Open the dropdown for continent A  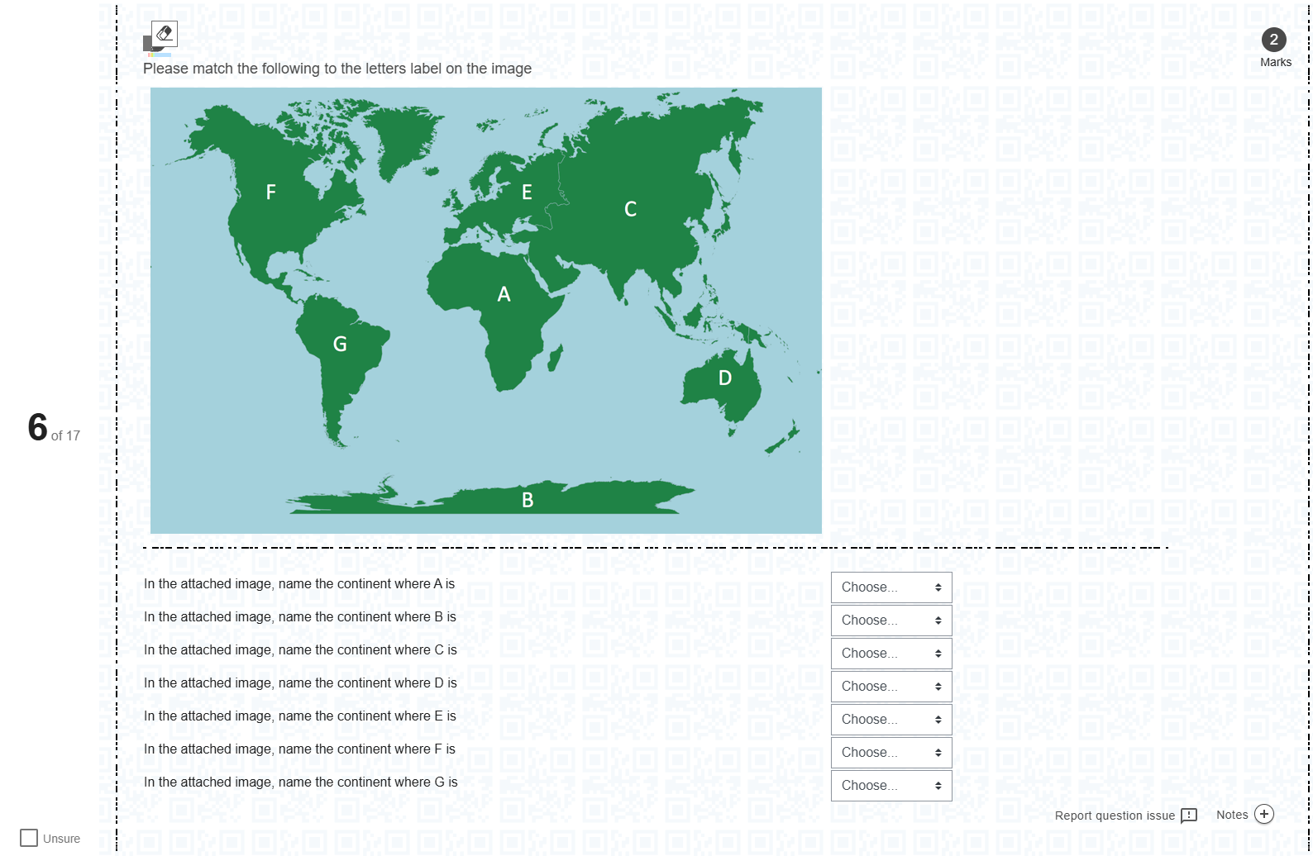(891, 587)
